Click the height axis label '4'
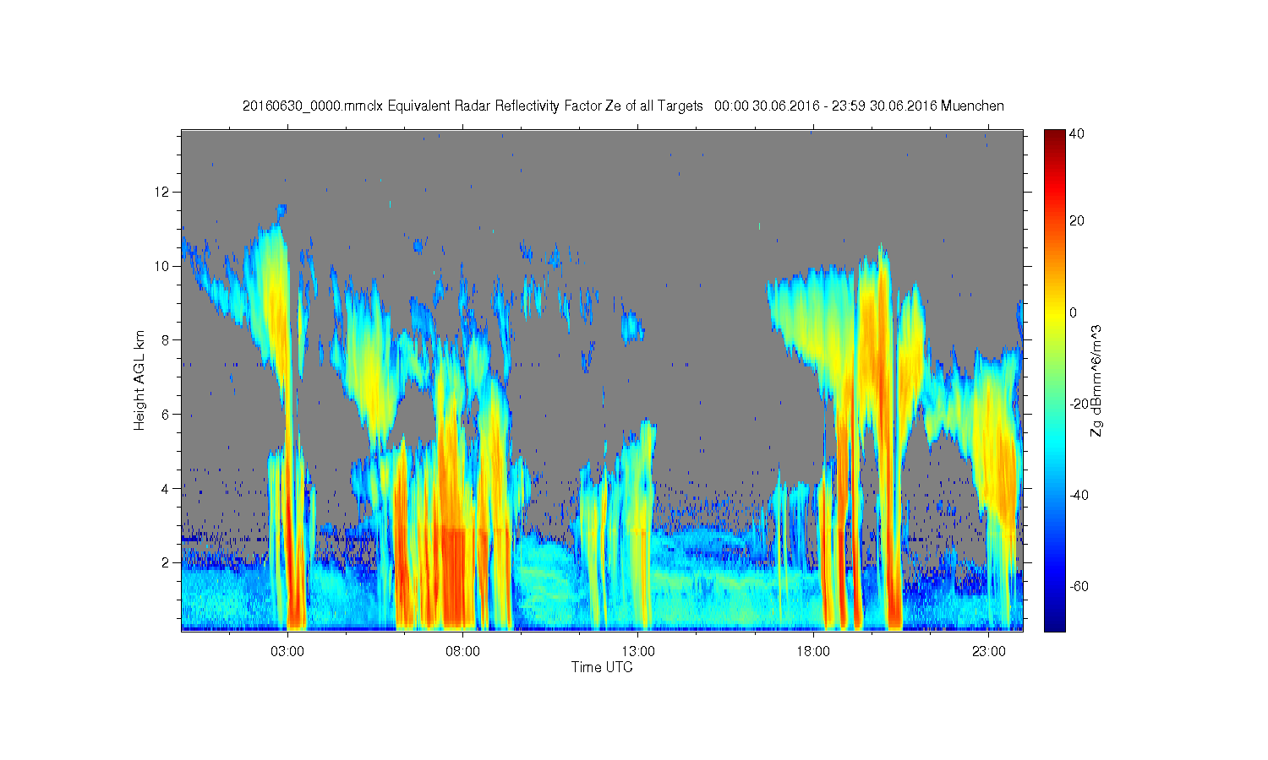This screenshot has height=760, width=1268. pos(167,488)
